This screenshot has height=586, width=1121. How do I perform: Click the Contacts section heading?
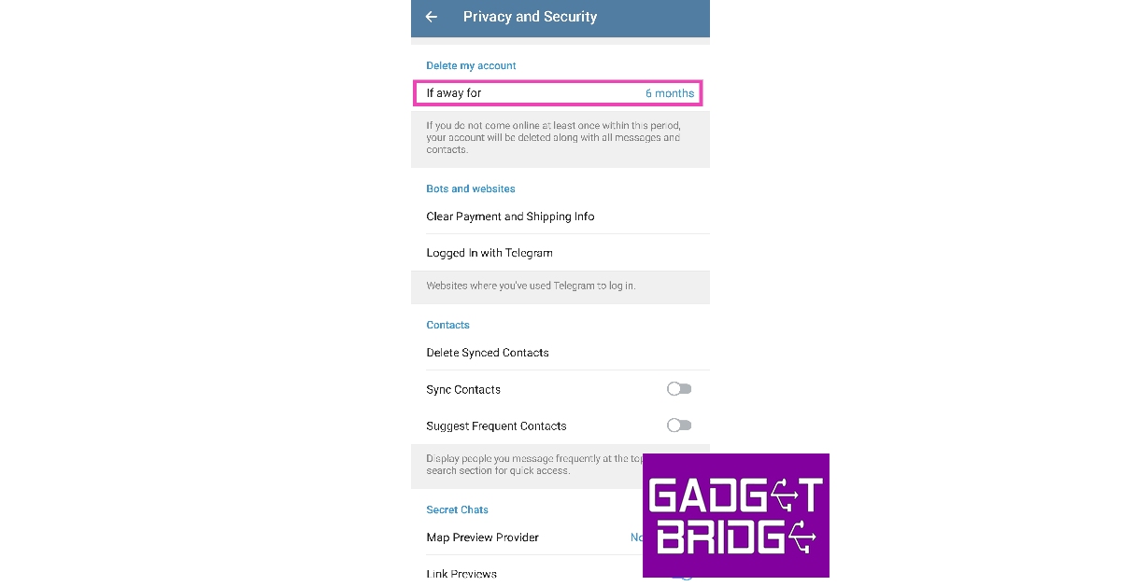[447, 325]
